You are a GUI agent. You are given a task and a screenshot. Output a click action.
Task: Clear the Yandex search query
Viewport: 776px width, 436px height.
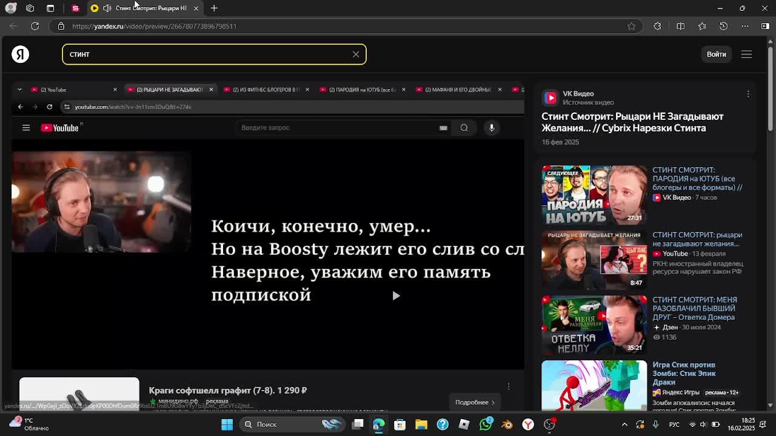point(356,54)
